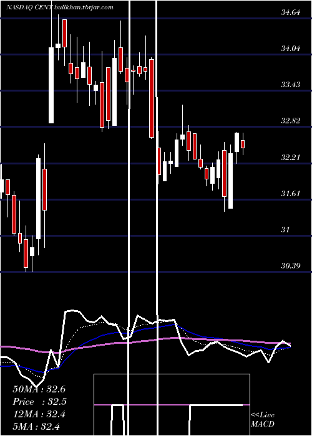Image resolution: width=312 pixels, height=436 pixels.
Task: Select the 31 price axis label
Action: [286, 230]
